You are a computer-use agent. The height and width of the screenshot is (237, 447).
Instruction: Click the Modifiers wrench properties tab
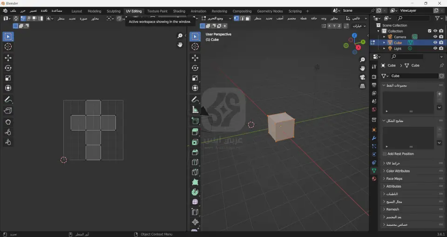coord(374,138)
